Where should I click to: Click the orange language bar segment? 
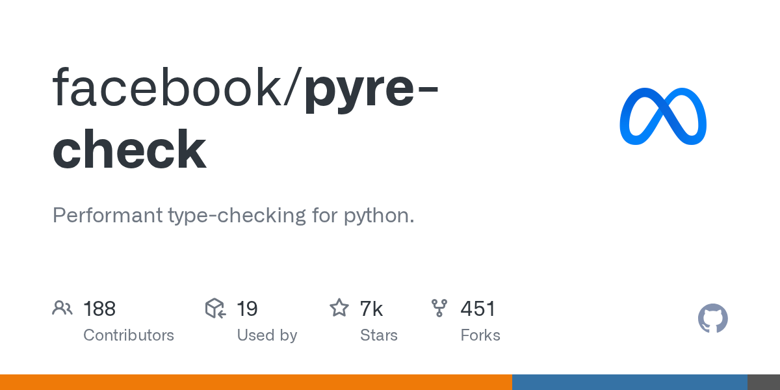(x=255, y=382)
